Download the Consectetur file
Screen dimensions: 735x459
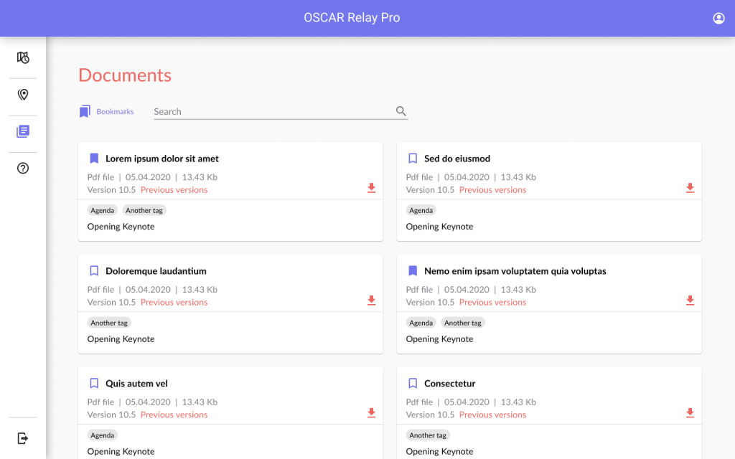tap(690, 412)
